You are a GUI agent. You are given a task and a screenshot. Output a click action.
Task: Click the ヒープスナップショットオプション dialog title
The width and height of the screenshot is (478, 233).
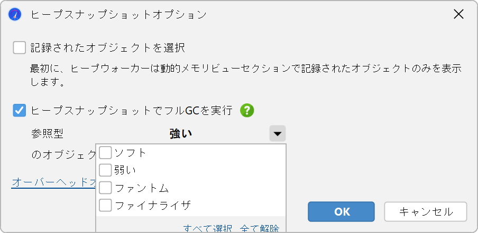click(119, 15)
